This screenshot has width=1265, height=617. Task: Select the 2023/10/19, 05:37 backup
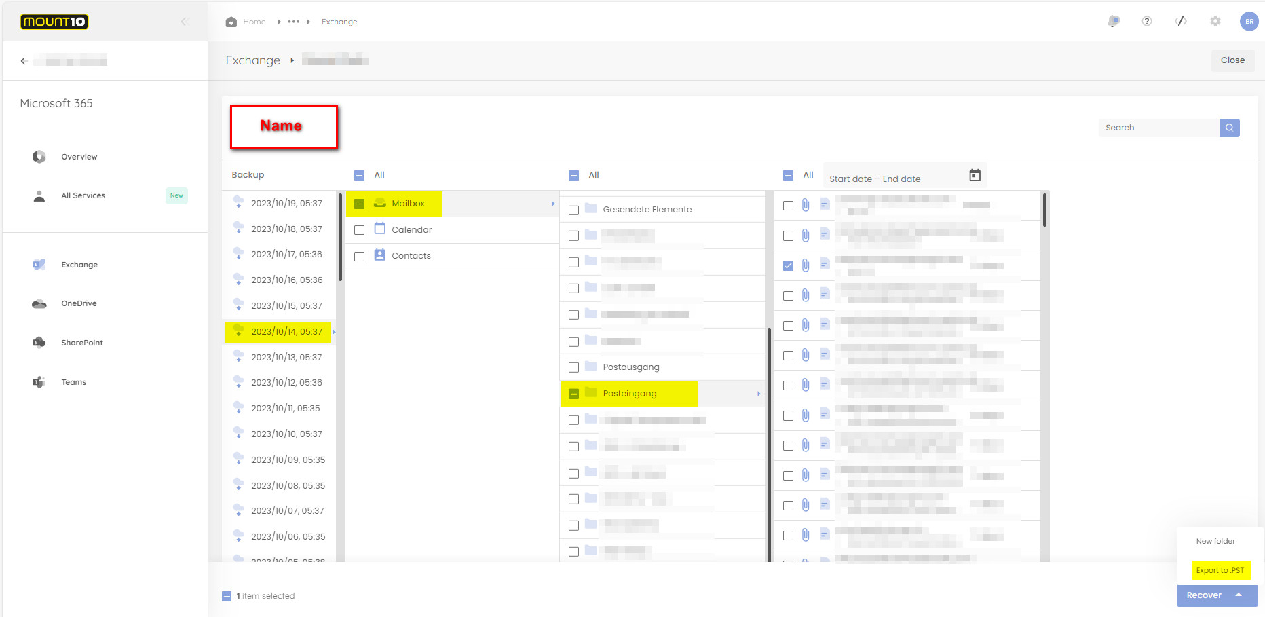(x=286, y=203)
